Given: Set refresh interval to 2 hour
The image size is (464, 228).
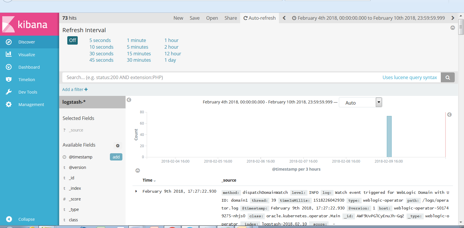Looking at the screenshot, I should (171, 47).
